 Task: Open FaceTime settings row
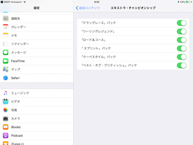click(37, 61)
